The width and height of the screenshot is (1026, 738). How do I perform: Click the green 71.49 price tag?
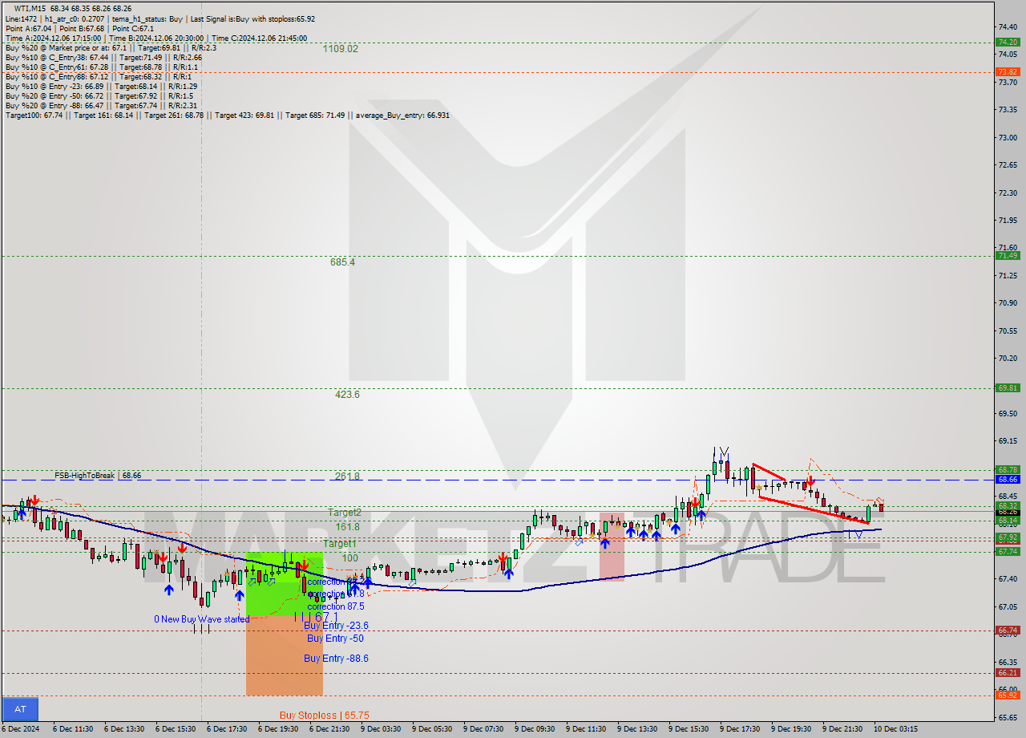1008,255
